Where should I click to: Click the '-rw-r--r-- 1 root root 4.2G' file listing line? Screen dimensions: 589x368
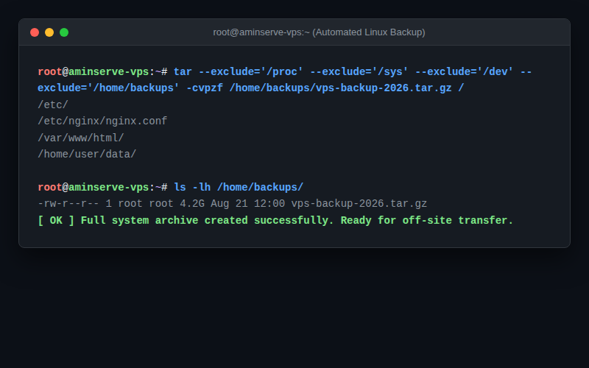click(x=232, y=204)
